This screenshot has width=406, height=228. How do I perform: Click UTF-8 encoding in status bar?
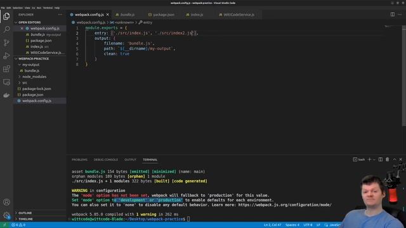(308, 225)
